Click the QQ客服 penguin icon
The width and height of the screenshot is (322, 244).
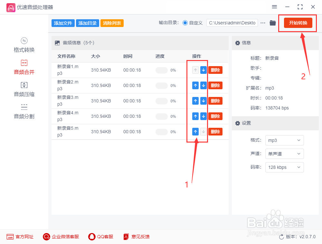[92, 237]
